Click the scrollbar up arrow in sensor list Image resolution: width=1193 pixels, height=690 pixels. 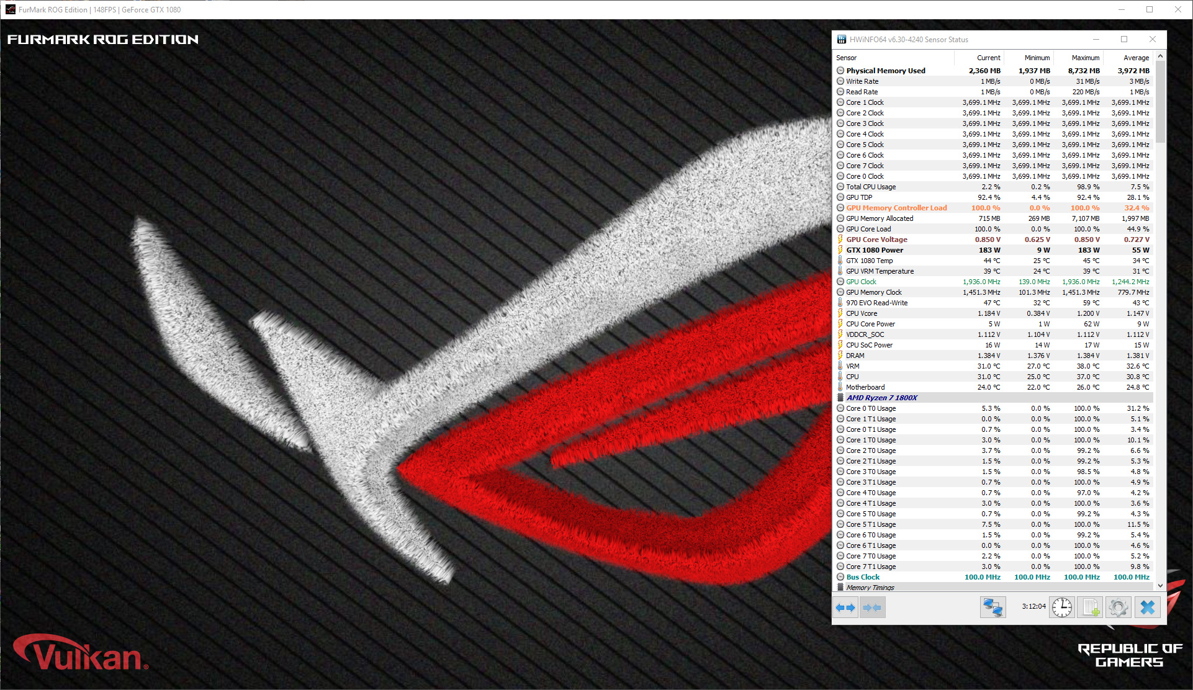[x=1160, y=56]
